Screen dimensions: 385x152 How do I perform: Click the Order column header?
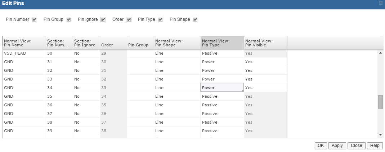[113, 43]
